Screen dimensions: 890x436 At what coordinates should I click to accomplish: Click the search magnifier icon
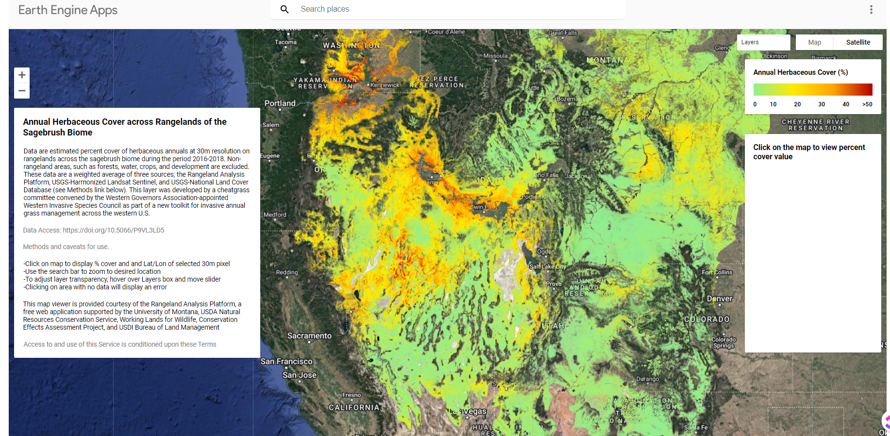click(x=285, y=9)
